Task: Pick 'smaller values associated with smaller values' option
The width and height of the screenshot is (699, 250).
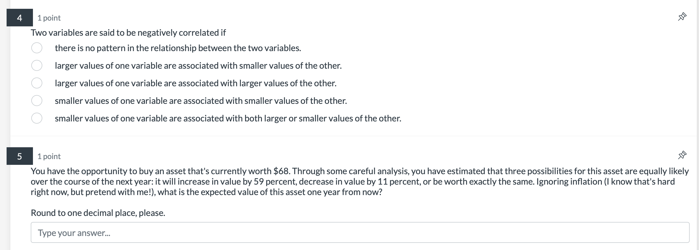Action: (x=37, y=101)
